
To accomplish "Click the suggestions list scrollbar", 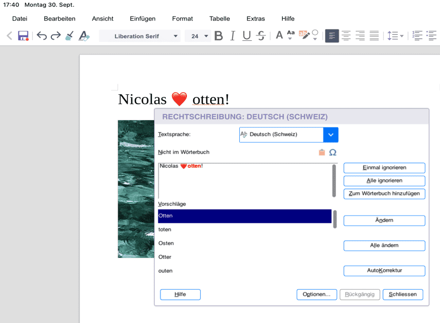I will coord(334,219).
